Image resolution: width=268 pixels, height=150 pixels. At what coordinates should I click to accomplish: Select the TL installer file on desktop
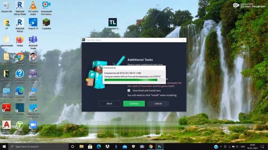(x=113, y=24)
